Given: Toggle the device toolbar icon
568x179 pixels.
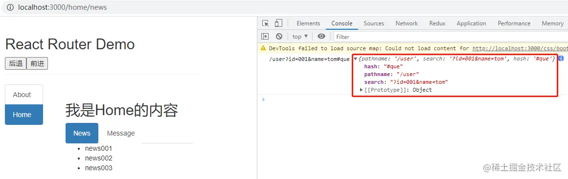Looking at the screenshot, I should (x=278, y=23).
